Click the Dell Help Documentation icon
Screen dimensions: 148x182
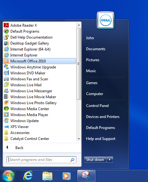coord(6,37)
